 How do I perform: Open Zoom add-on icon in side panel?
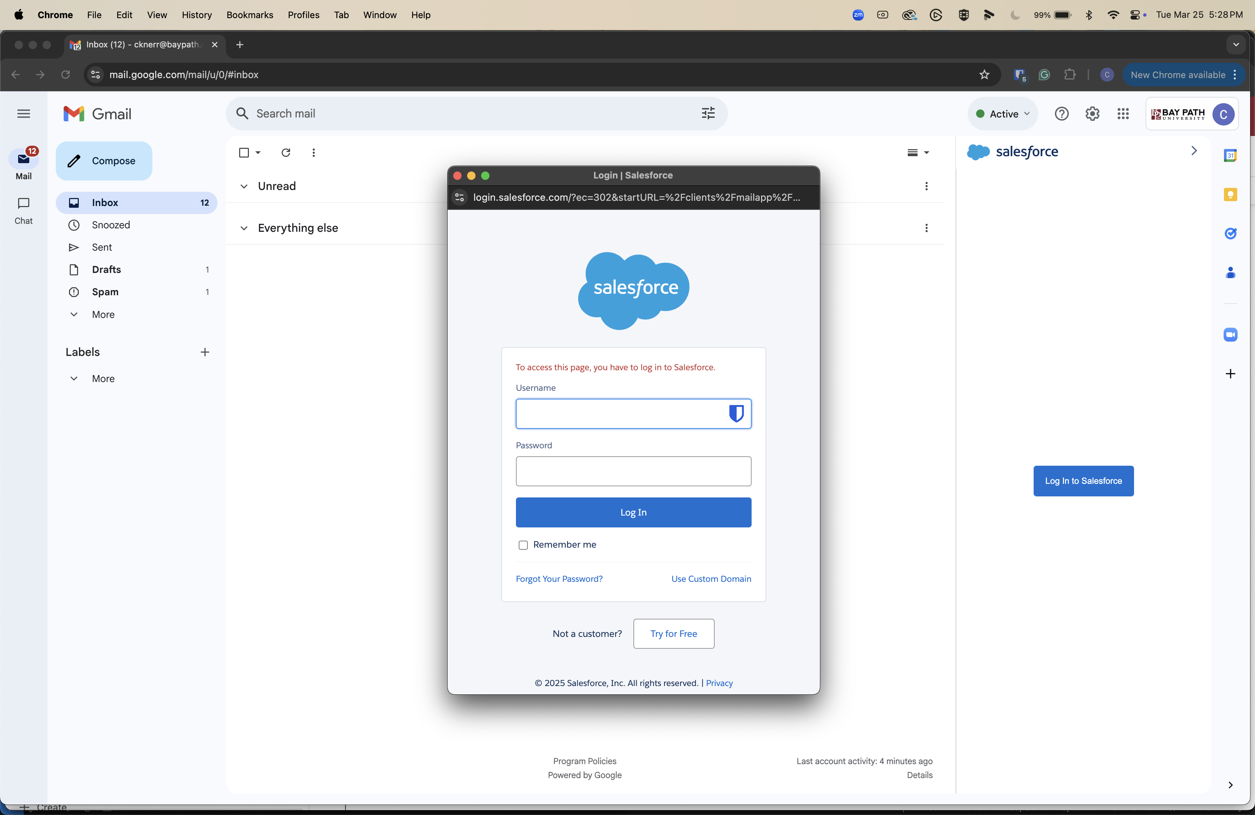(x=1230, y=335)
